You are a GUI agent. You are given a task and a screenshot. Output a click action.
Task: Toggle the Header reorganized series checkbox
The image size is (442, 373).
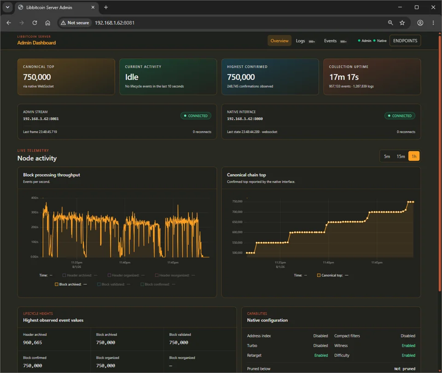point(157,275)
